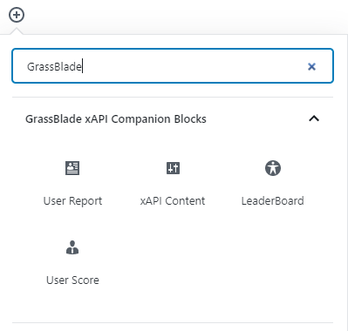Toggle the block inserter with plus button
Viewport: 348px width, 331px height.
pyautogui.click(x=17, y=15)
